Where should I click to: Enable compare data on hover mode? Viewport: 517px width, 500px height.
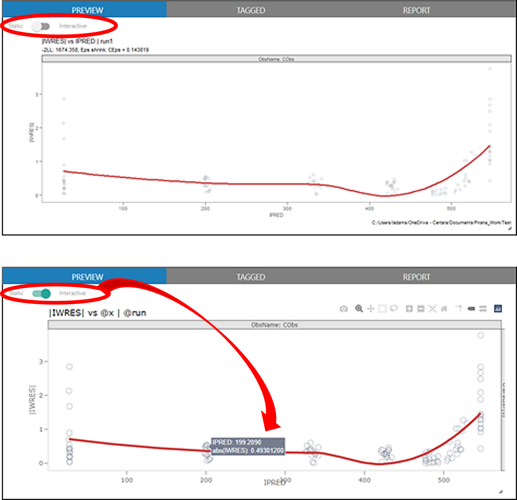tap(483, 308)
